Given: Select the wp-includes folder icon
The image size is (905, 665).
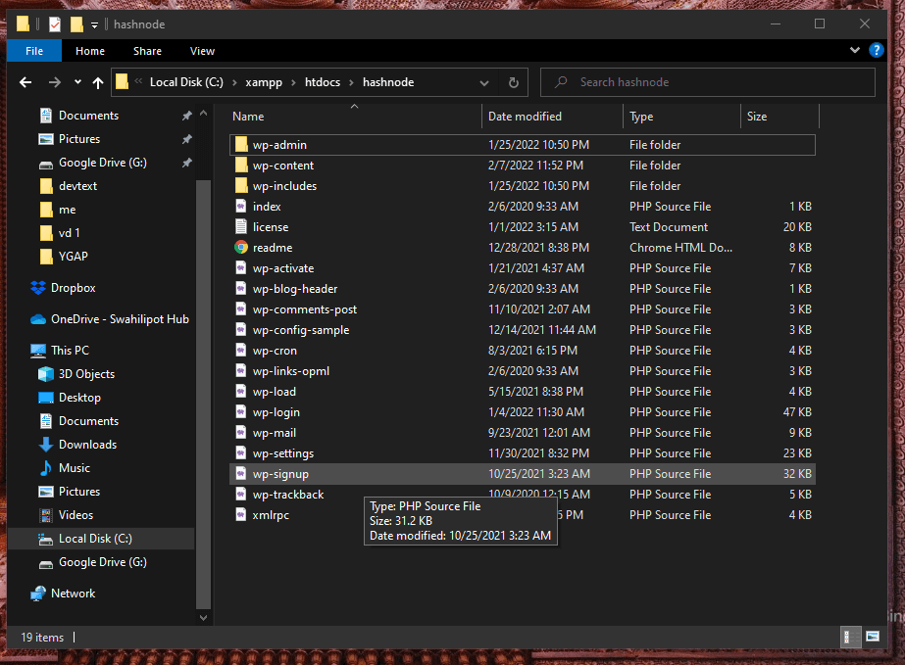Looking at the screenshot, I should [x=241, y=186].
